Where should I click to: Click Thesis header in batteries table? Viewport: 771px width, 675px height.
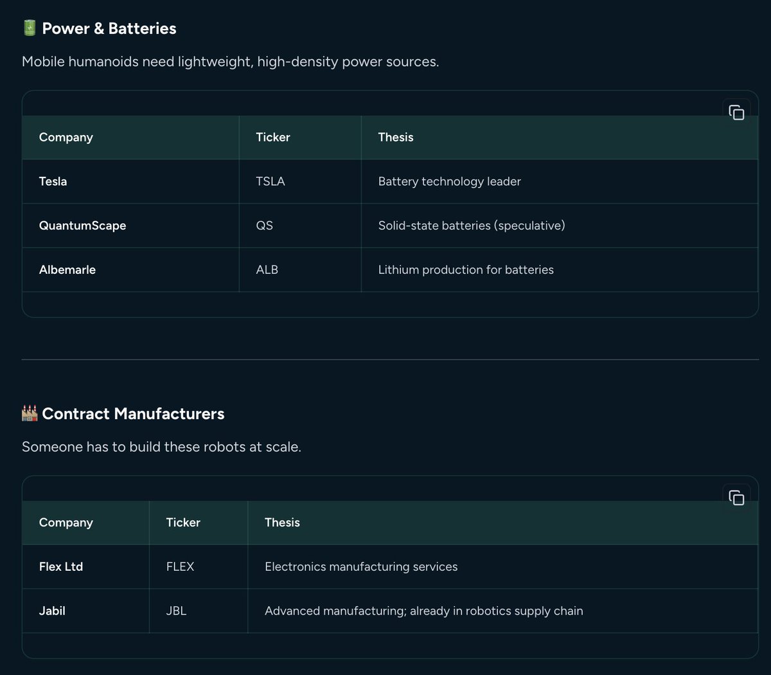[x=396, y=137]
